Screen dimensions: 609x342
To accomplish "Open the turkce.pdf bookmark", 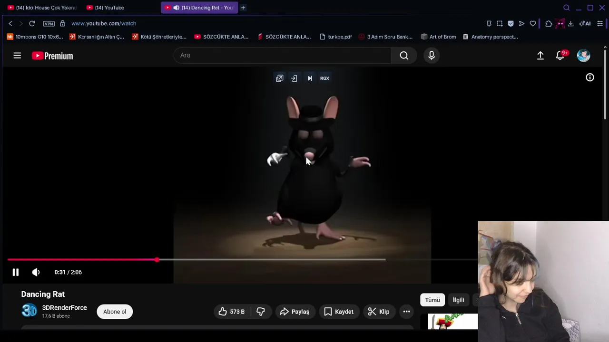I will point(335,37).
